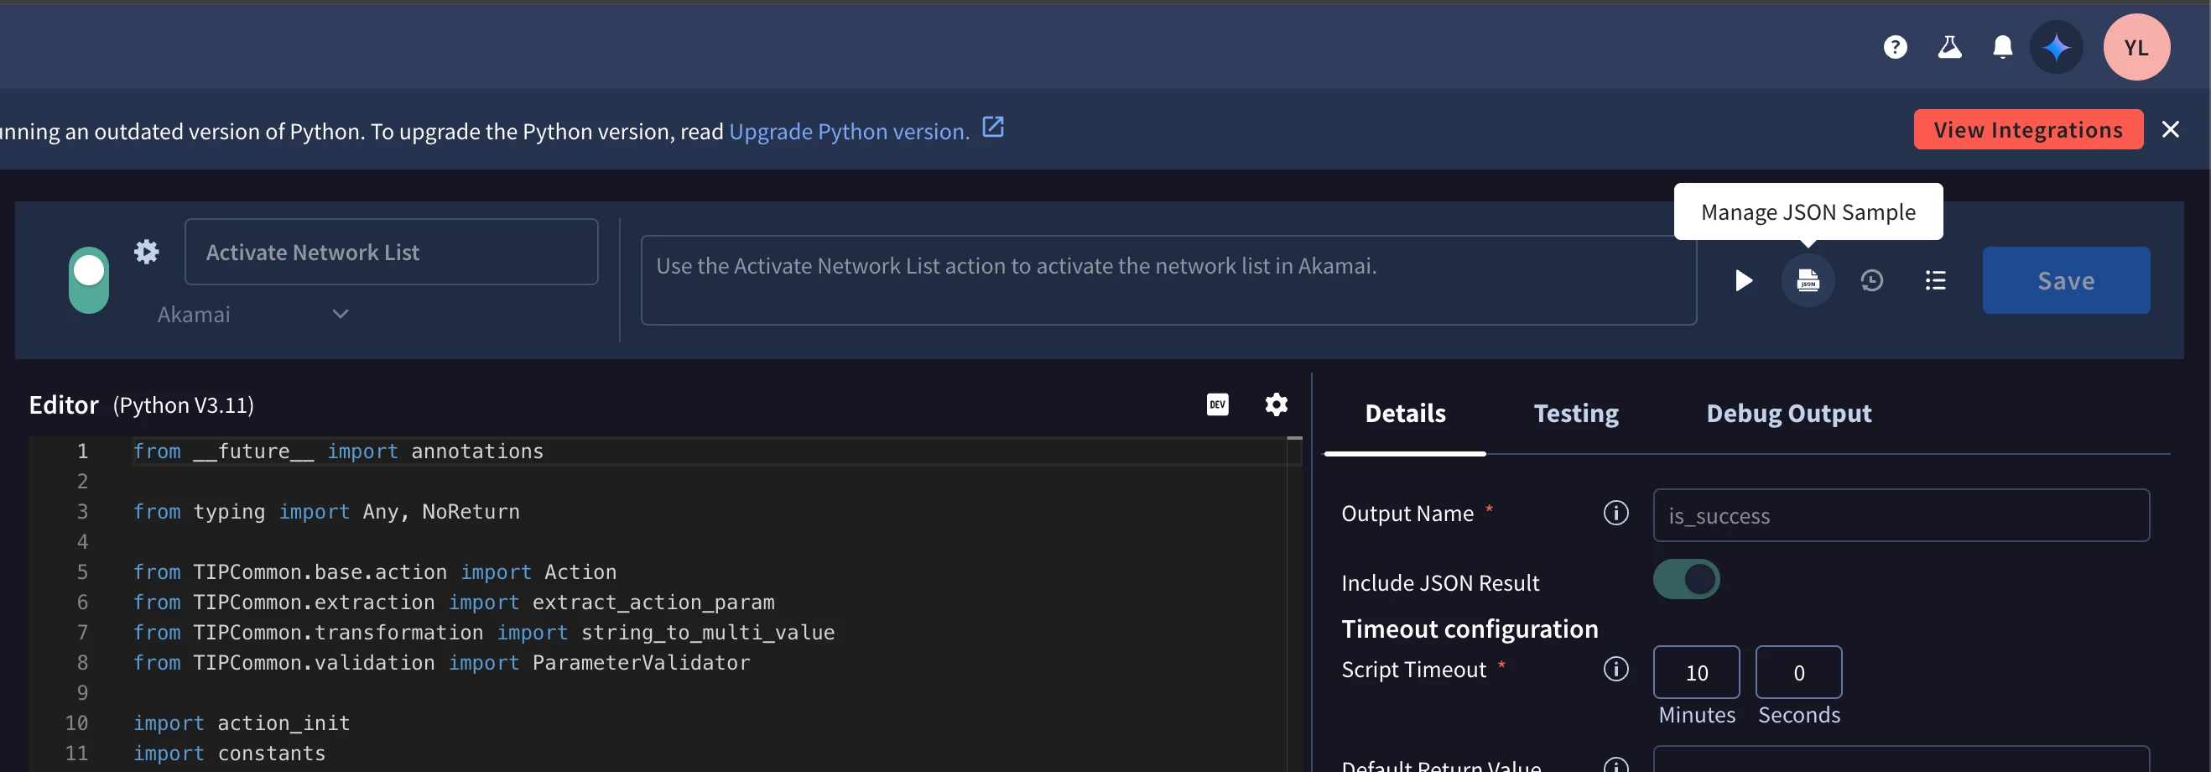Viewport: 2211px width, 772px height.
Task: Click line 8 ParameterValidator import
Action: click(x=441, y=663)
